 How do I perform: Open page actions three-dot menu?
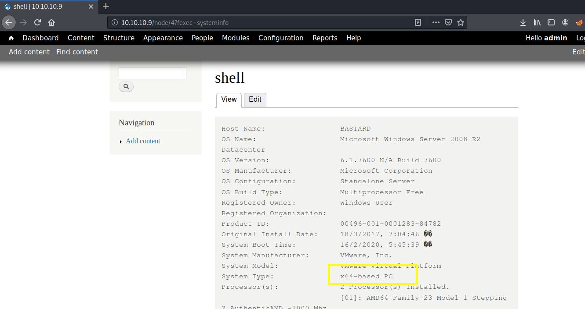pos(436,22)
